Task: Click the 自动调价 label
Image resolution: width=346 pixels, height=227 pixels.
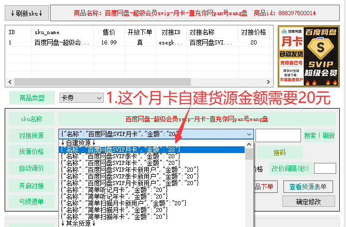Action: pos(32,168)
